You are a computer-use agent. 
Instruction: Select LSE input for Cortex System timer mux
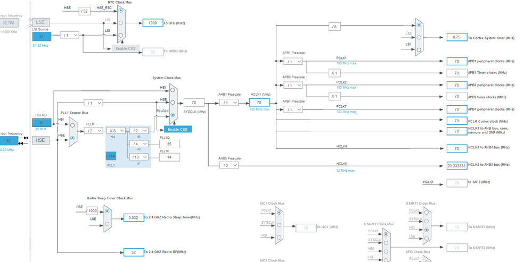[x=419, y=37]
